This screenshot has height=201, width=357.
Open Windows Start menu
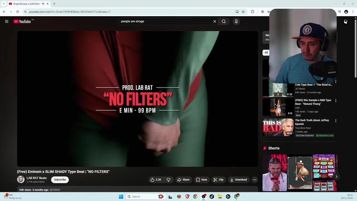(x=121, y=197)
